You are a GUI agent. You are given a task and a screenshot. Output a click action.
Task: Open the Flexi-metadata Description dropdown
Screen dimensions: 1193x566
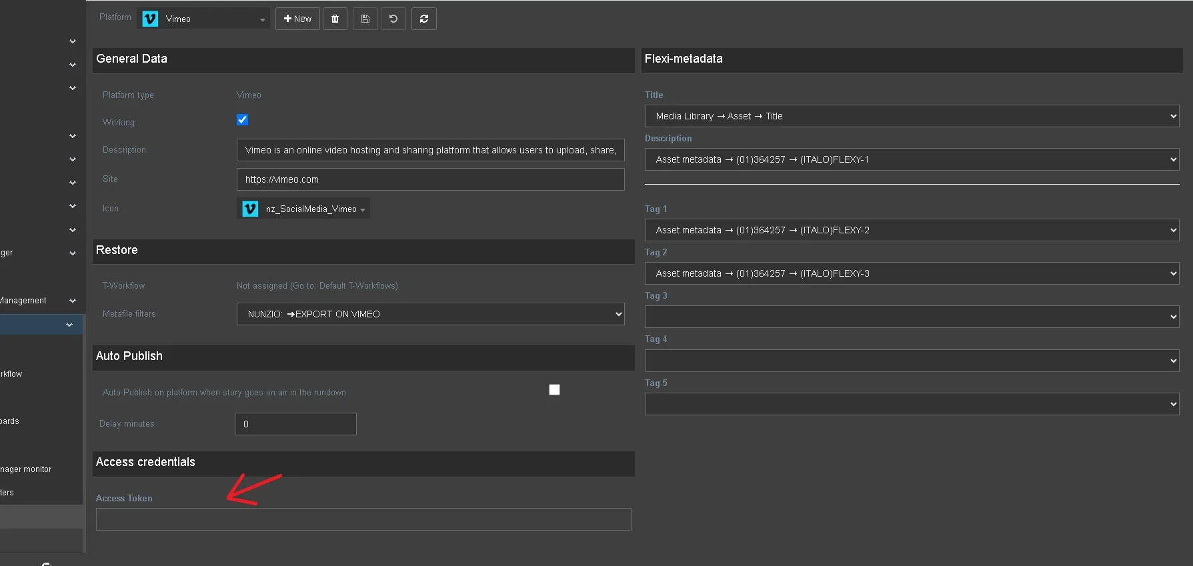[911, 159]
